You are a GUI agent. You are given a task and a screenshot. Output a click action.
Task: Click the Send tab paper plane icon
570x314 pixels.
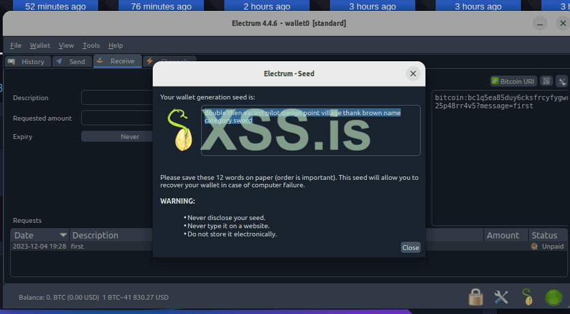tap(59, 61)
